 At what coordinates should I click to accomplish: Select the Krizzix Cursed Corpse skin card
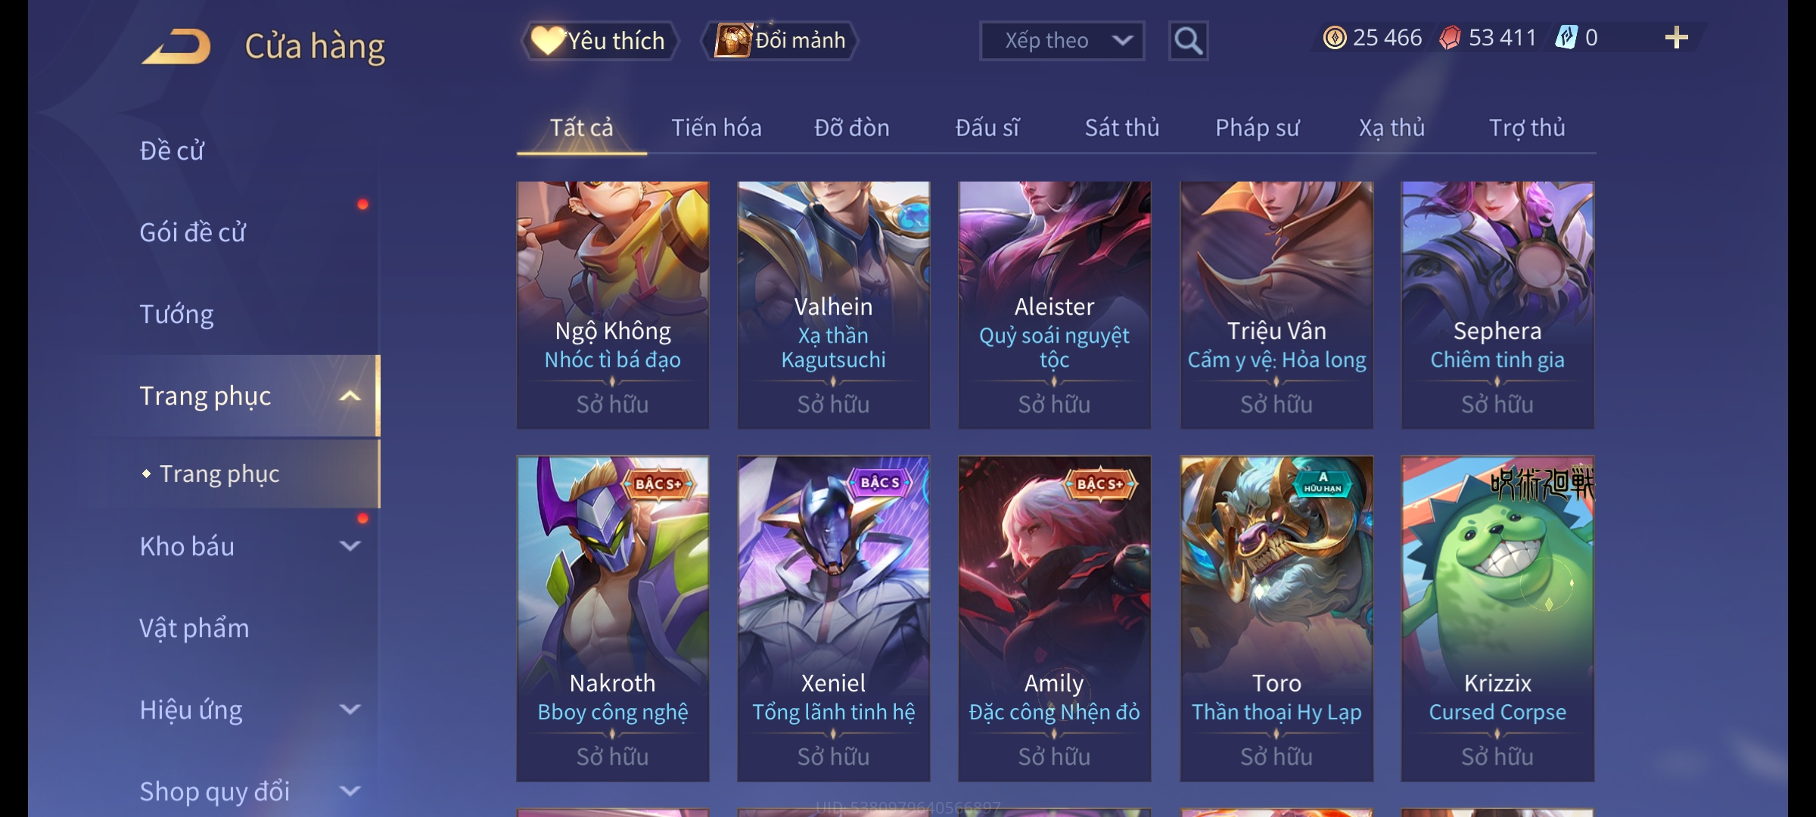1497,619
